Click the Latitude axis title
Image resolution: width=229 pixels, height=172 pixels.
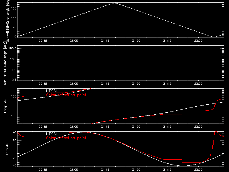point(7,149)
